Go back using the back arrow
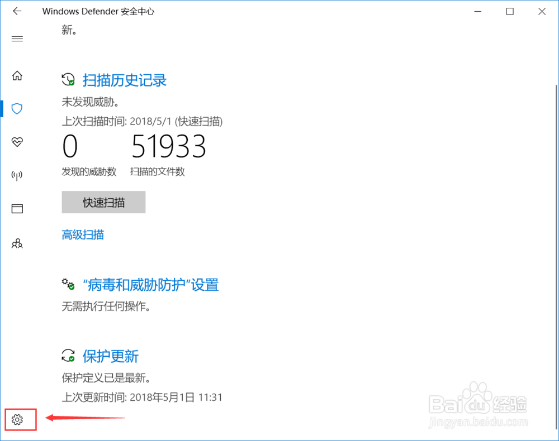 point(17,11)
